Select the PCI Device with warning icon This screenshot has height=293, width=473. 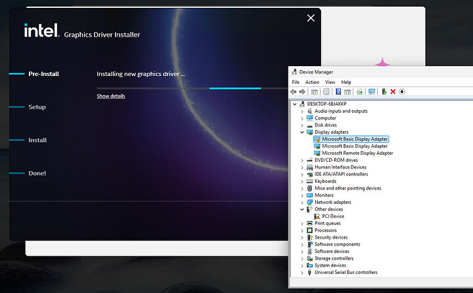[x=332, y=216]
